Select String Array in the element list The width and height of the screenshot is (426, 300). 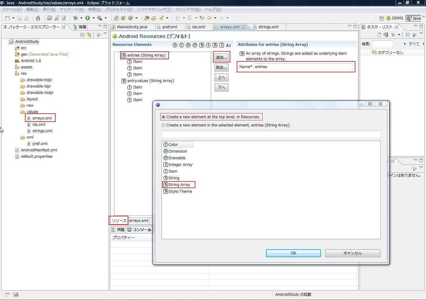[x=179, y=185]
